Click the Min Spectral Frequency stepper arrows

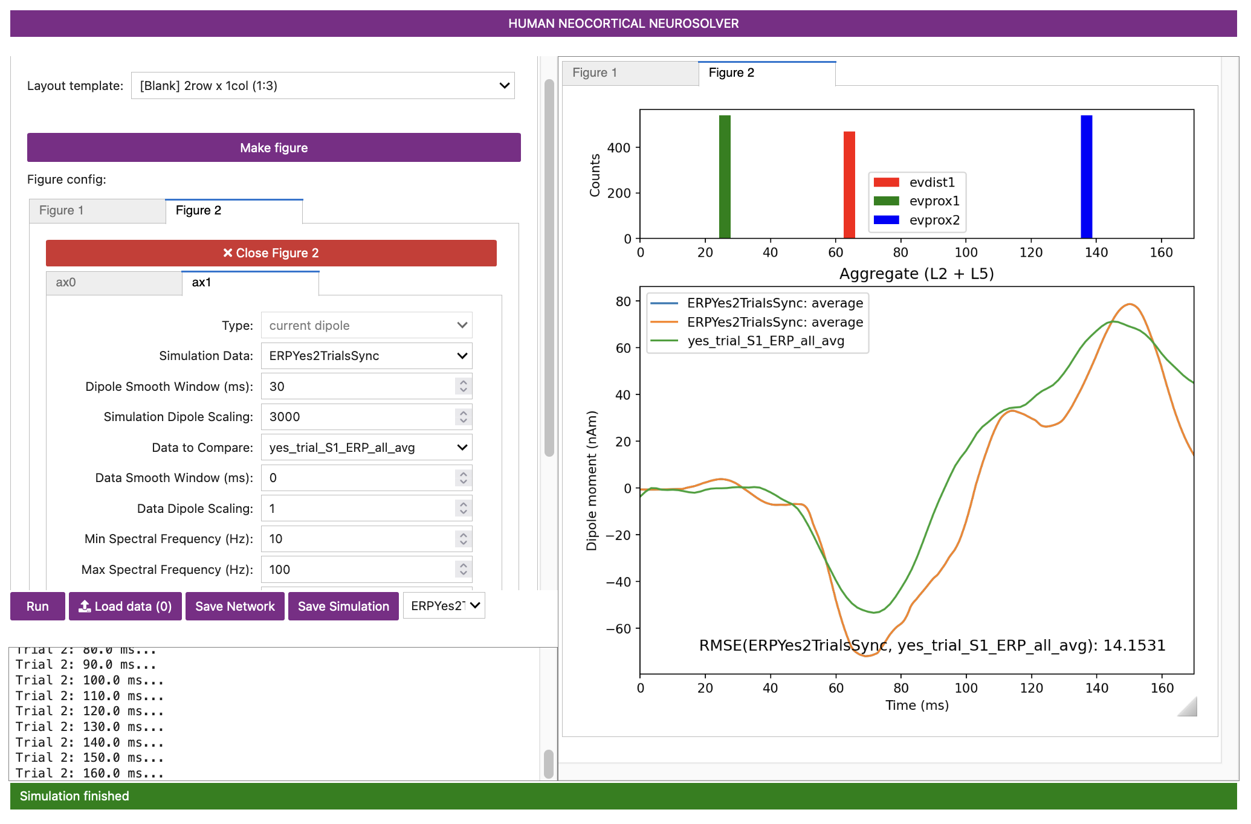click(x=463, y=539)
